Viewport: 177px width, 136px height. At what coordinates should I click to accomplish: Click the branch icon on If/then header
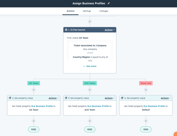click(x=66, y=30)
